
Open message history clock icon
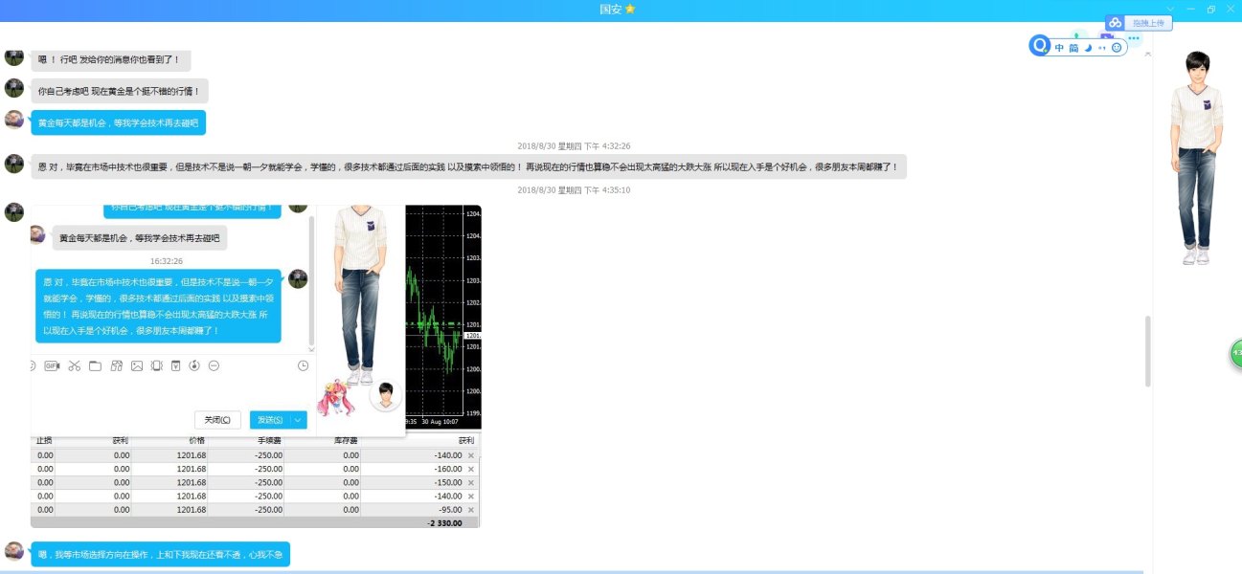304,365
